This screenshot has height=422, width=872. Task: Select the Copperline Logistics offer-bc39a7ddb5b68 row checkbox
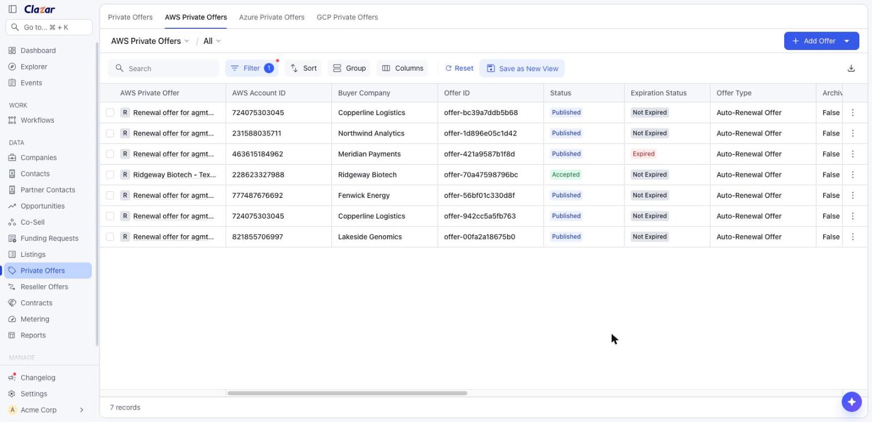[110, 113]
